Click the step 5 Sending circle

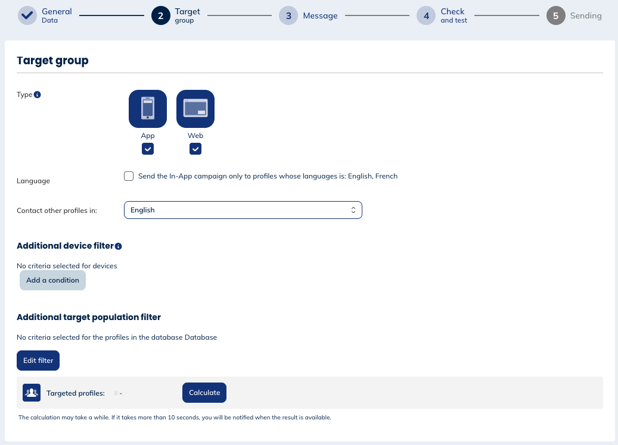pos(555,16)
